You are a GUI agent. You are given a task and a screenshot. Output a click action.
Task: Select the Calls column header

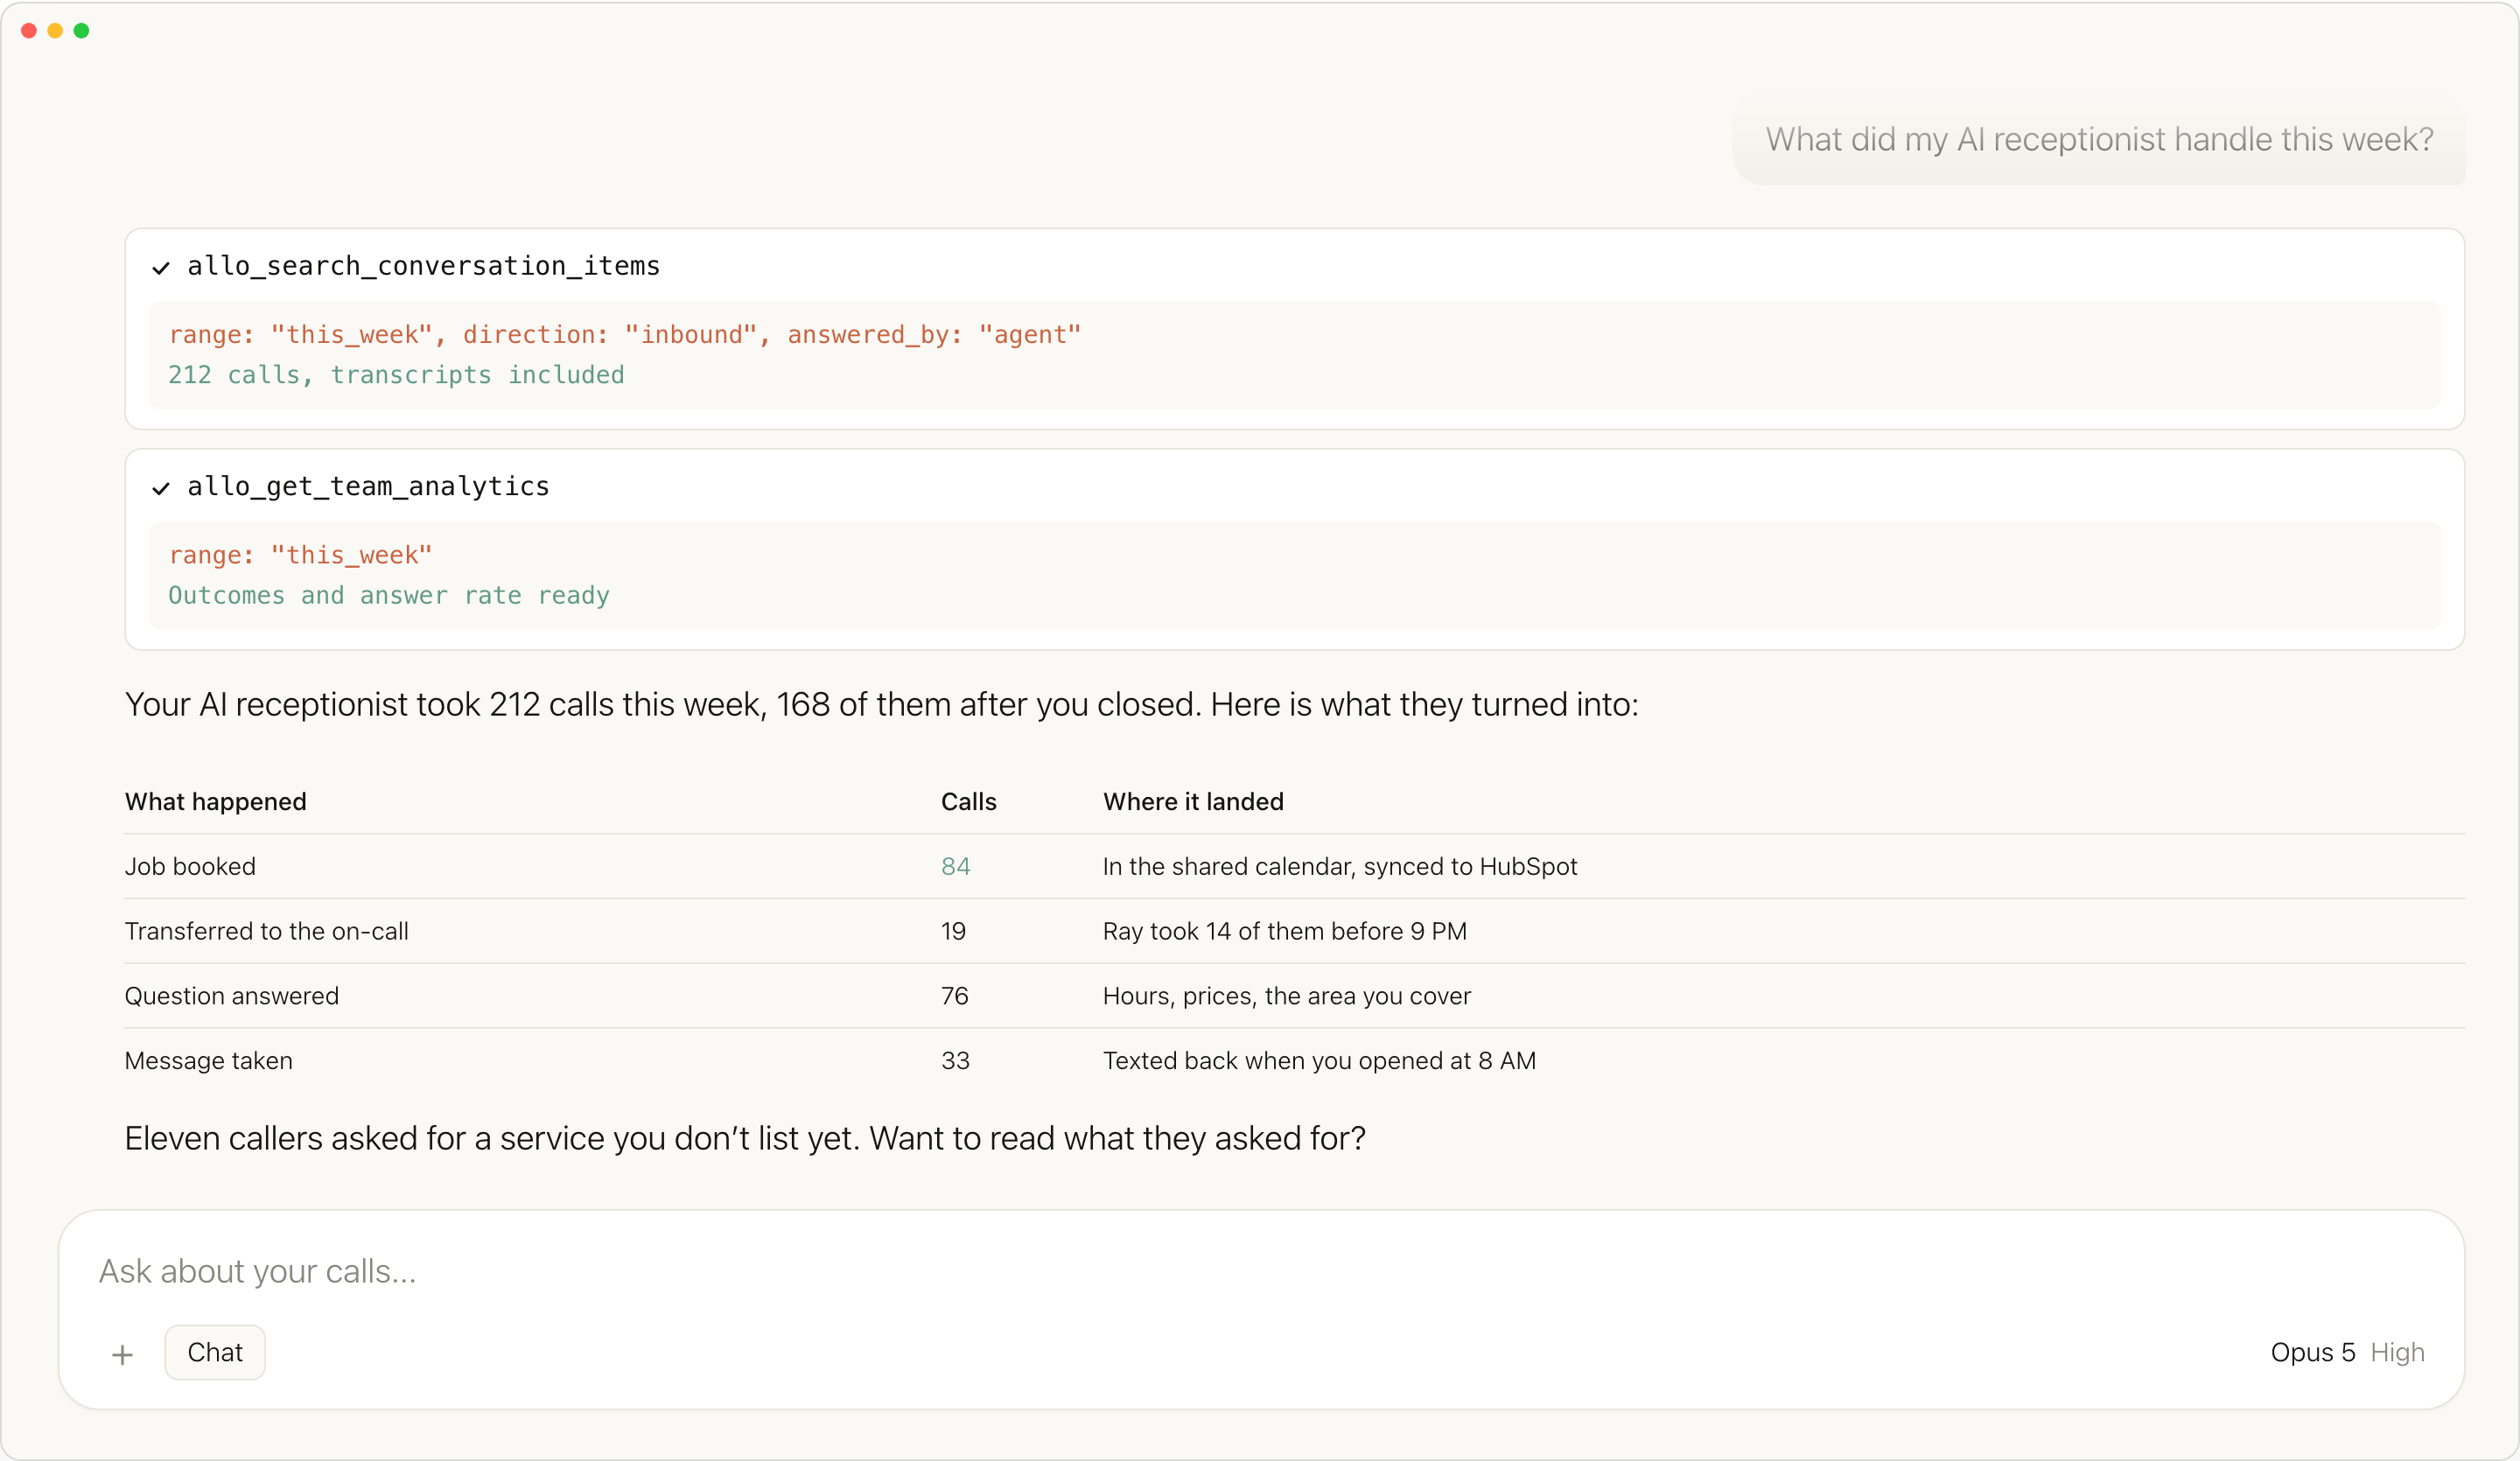(x=968, y=801)
